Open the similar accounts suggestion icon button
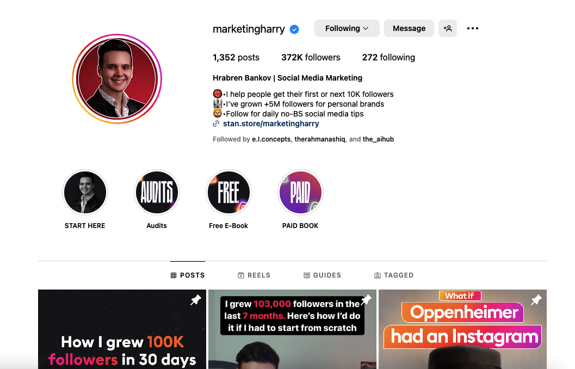This screenshot has width=575, height=369. point(447,28)
